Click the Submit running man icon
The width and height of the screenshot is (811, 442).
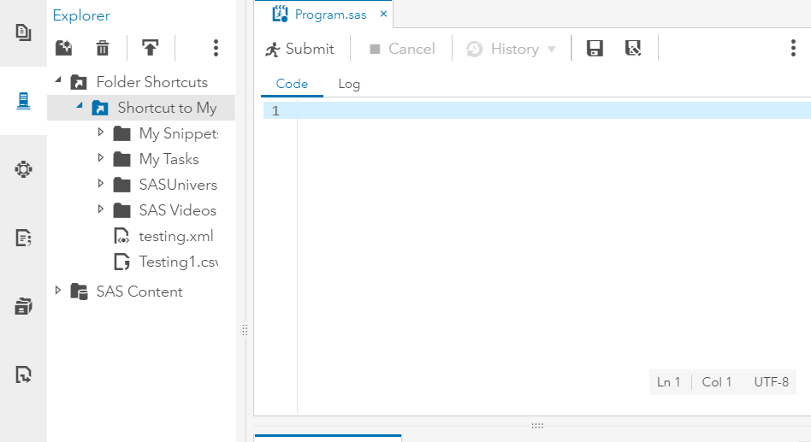point(273,49)
